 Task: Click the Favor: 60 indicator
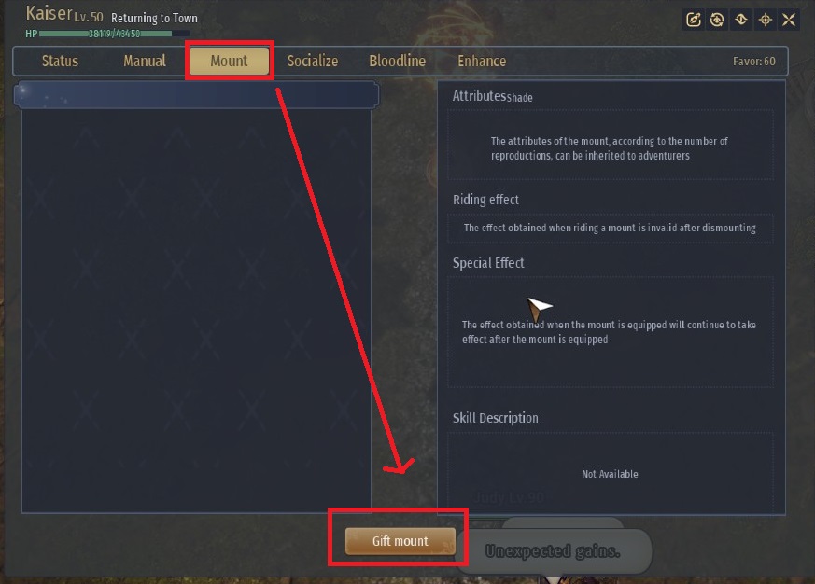tap(753, 62)
